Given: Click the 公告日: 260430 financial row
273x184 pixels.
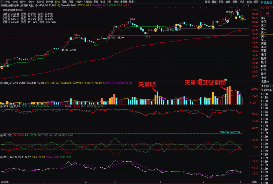Looking at the screenshot, I should [x=29, y=22].
